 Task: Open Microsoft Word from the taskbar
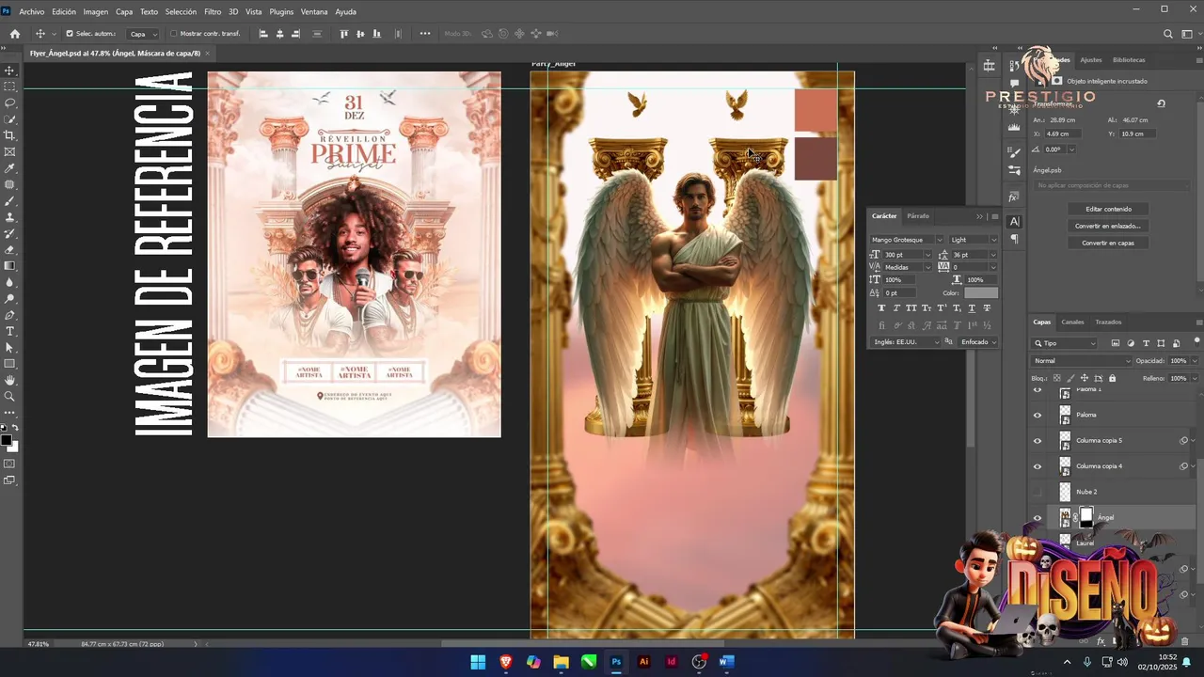[725, 662]
